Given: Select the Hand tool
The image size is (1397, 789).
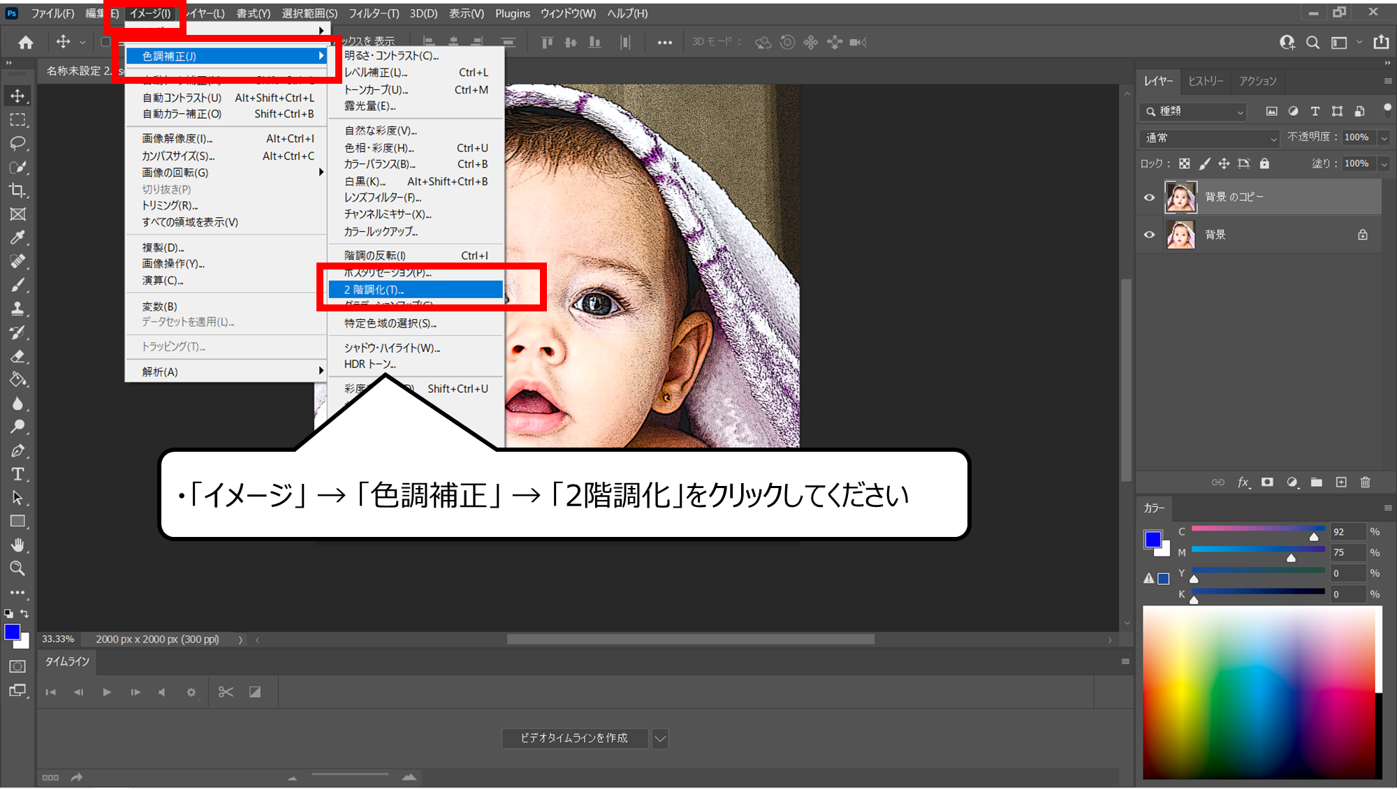Looking at the screenshot, I should [18, 545].
